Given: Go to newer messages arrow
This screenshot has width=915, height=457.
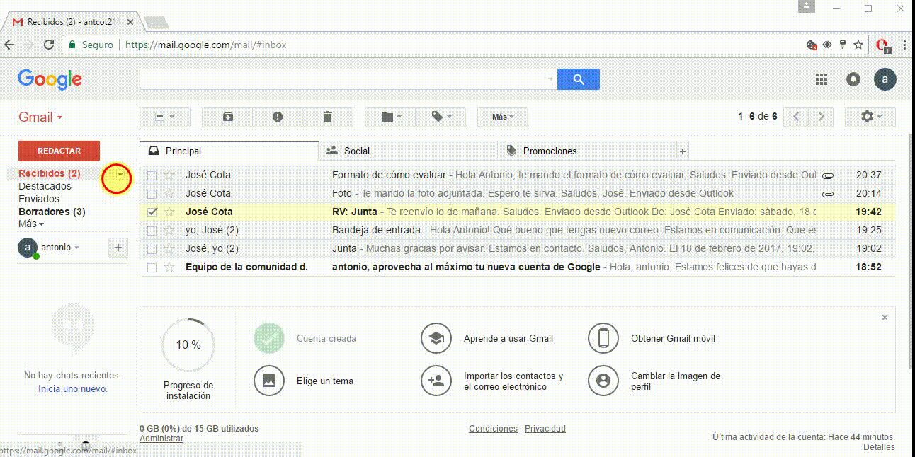Looking at the screenshot, I should [796, 117].
